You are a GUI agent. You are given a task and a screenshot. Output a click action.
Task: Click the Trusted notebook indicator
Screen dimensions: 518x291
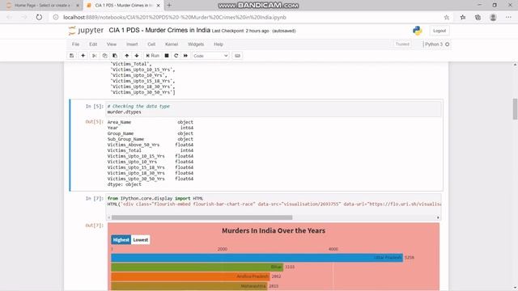402,44
